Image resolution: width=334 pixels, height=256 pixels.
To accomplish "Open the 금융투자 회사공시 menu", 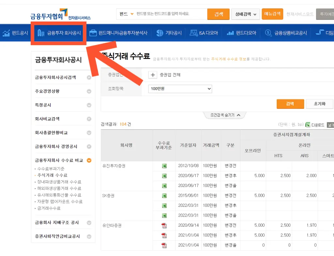I will [59, 33].
